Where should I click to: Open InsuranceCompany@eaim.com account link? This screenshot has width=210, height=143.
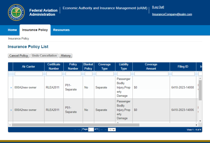pyautogui.click(x=172, y=14)
